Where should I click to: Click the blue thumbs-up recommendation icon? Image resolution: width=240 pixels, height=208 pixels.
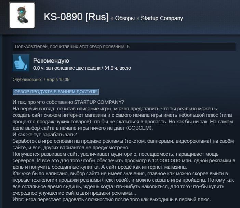tap(21, 63)
